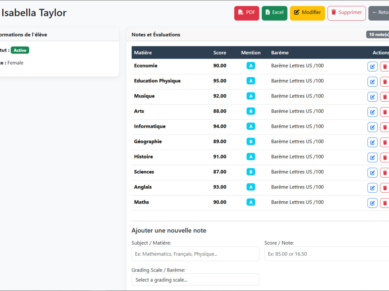Delete the Maths grade
This screenshot has height=291, width=389.
coord(385,203)
